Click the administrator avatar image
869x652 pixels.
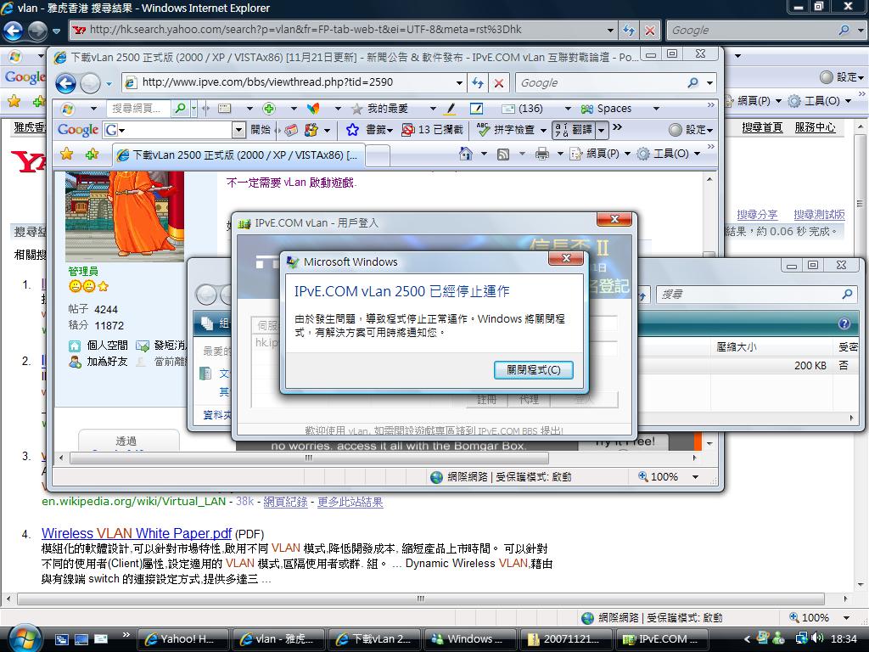125,216
